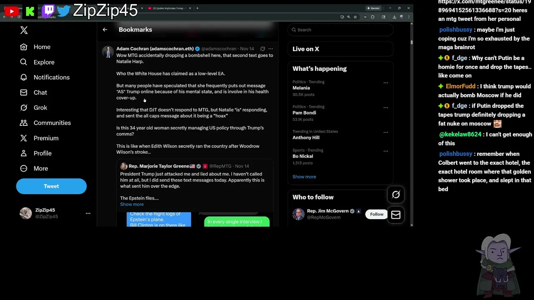Click the Kick logo in overlay
Image resolution: width=534 pixels, height=300 pixels.
(30, 11)
